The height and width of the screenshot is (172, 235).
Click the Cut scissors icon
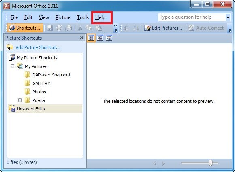click(80, 28)
